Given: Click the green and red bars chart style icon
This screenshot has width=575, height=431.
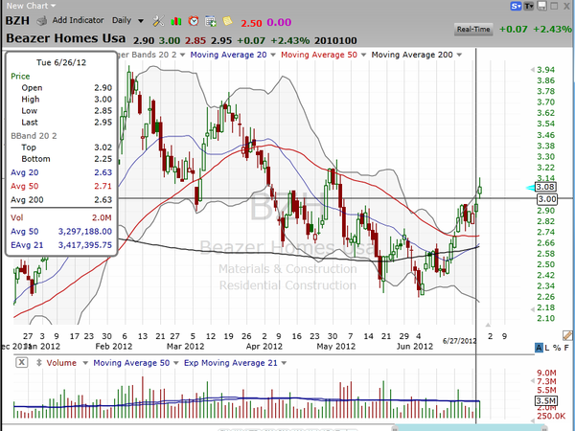Looking at the screenshot, I should click(176, 21).
